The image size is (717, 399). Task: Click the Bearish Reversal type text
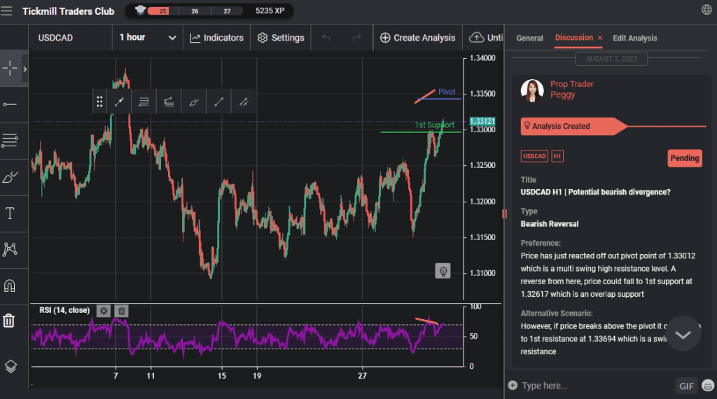click(x=549, y=224)
